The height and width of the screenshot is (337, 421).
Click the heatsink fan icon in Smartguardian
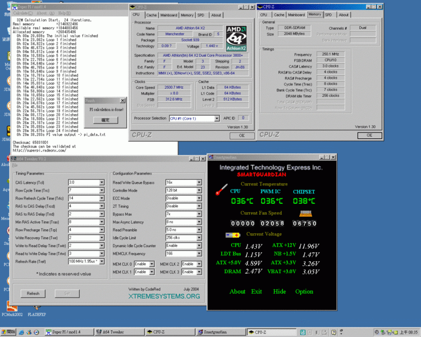tap(305, 213)
